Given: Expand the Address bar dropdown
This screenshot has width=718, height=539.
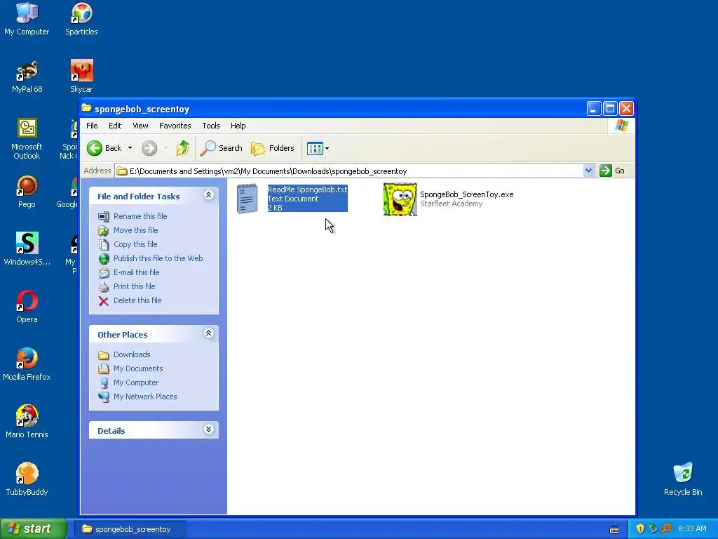Looking at the screenshot, I should (588, 171).
